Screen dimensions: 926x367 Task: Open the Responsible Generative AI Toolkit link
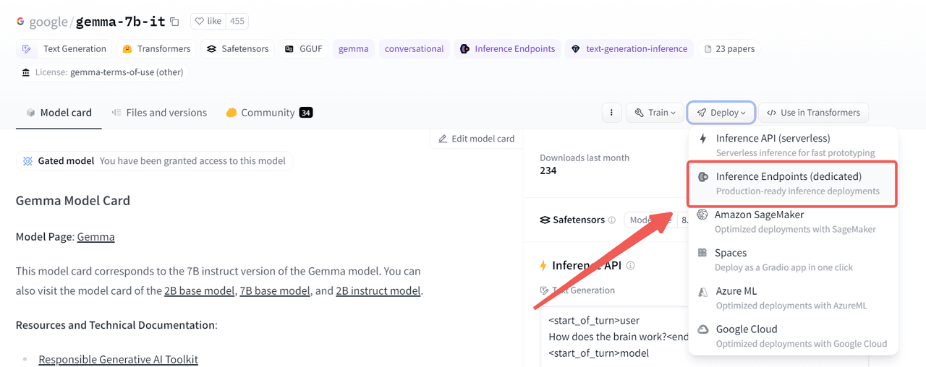[118, 359]
